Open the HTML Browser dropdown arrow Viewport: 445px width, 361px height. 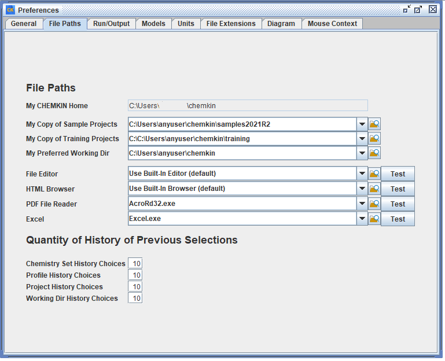[x=362, y=189]
